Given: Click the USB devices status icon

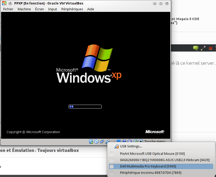Looking at the screenshot, I should pyautogui.click(x=108, y=142).
